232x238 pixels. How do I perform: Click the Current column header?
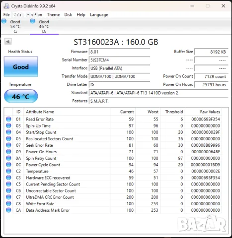tap(123, 112)
